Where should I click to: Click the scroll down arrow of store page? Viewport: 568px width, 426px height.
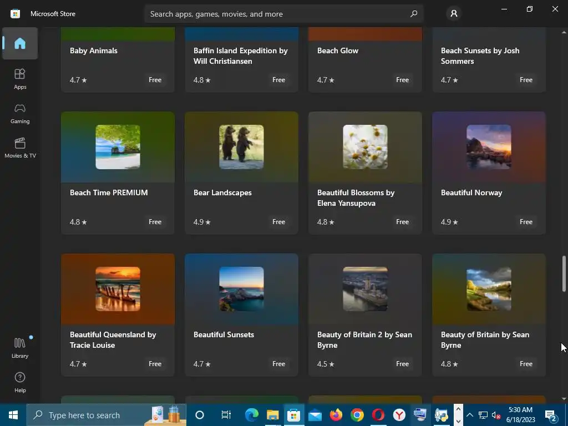click(564, 399)
